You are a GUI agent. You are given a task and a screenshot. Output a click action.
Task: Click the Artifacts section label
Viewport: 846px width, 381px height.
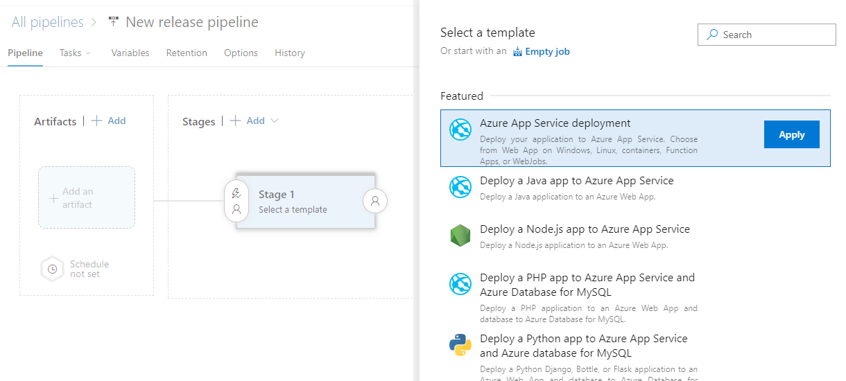(55, 121)
